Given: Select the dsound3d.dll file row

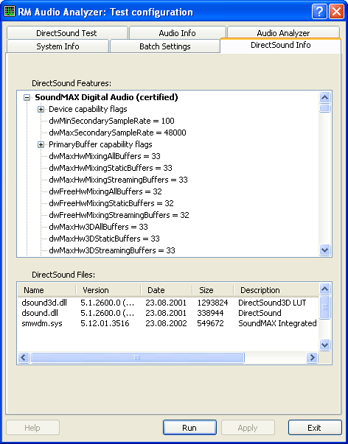Looking at the screenshot, I should click(x=168, y=303).
